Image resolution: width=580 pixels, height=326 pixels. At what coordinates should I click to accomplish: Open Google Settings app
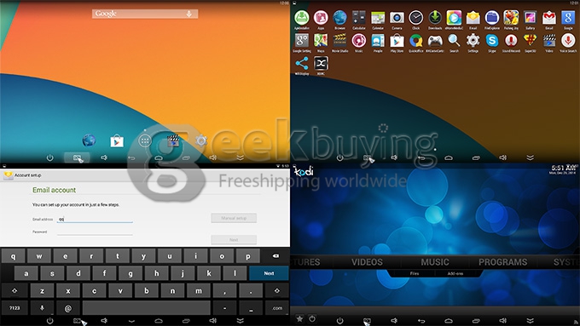(301, 41)
